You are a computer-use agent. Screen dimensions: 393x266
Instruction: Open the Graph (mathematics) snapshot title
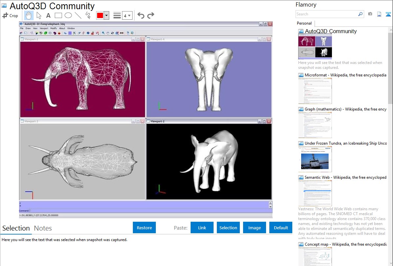coord(345,109)
